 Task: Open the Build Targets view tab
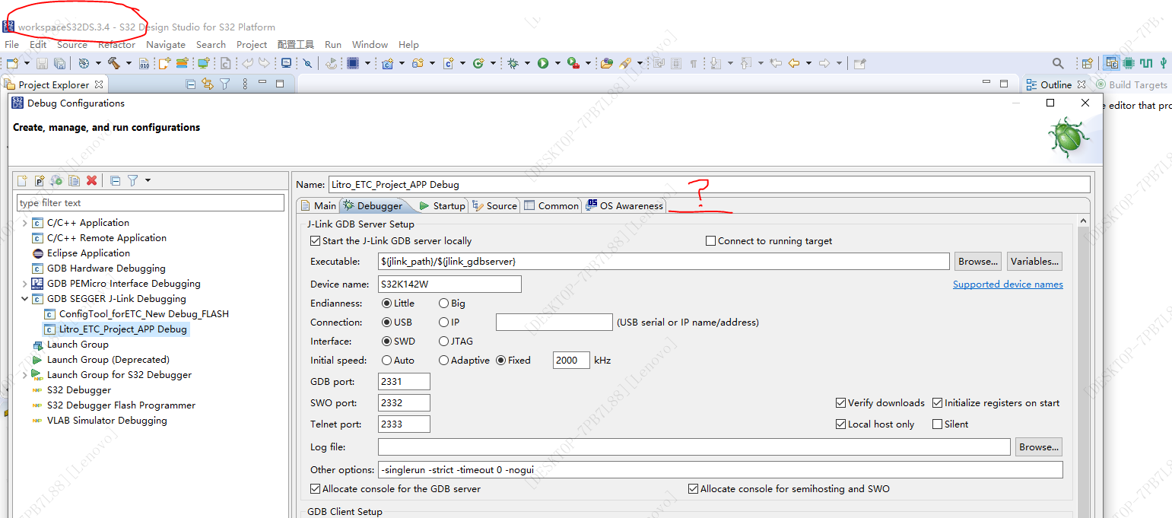point(1131,84)
